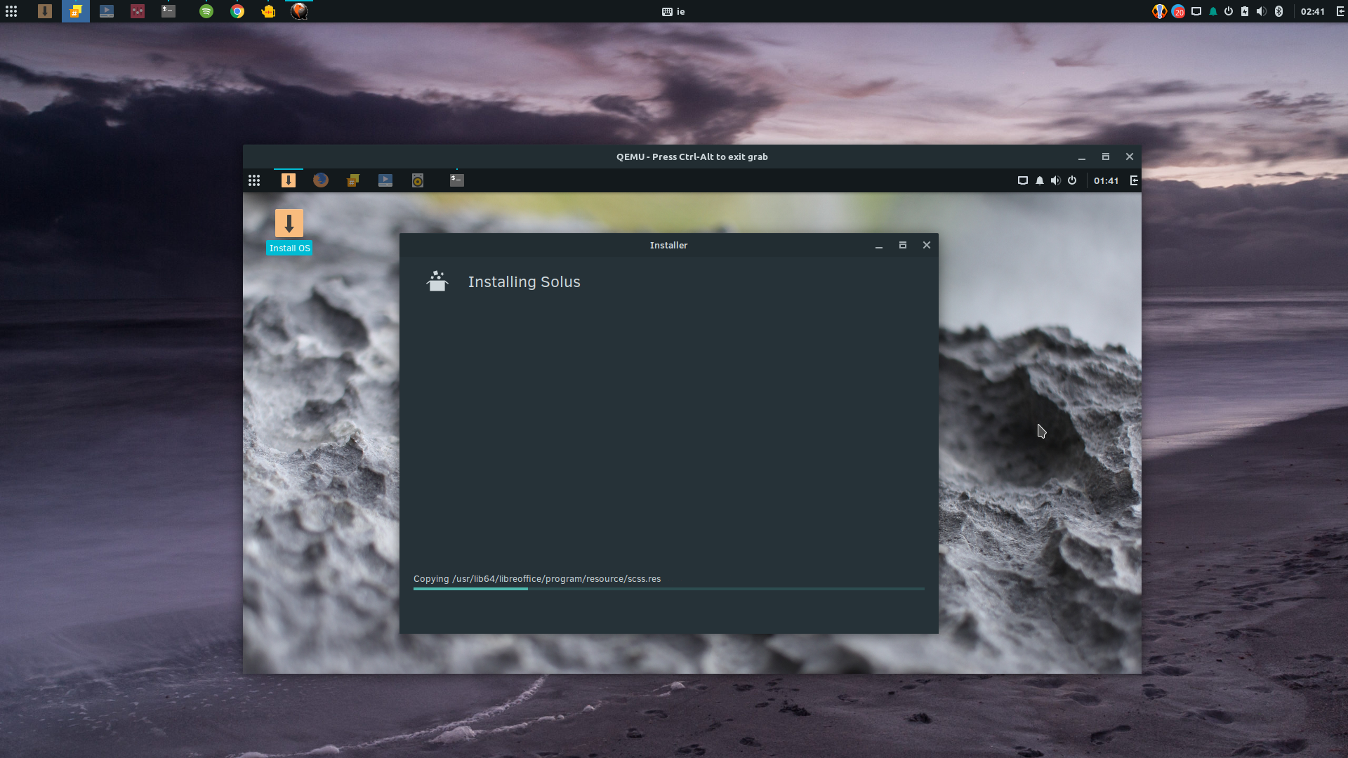The width and height of the screenshot is (1348, 758).
Task: Open video player in QEMU guest panel
Action: click(x=385, y=180)
